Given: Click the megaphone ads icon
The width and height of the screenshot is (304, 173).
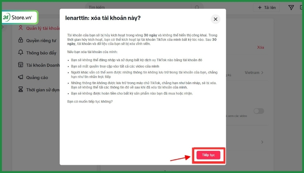Looking at the screenshot, I should click(21, 77).
